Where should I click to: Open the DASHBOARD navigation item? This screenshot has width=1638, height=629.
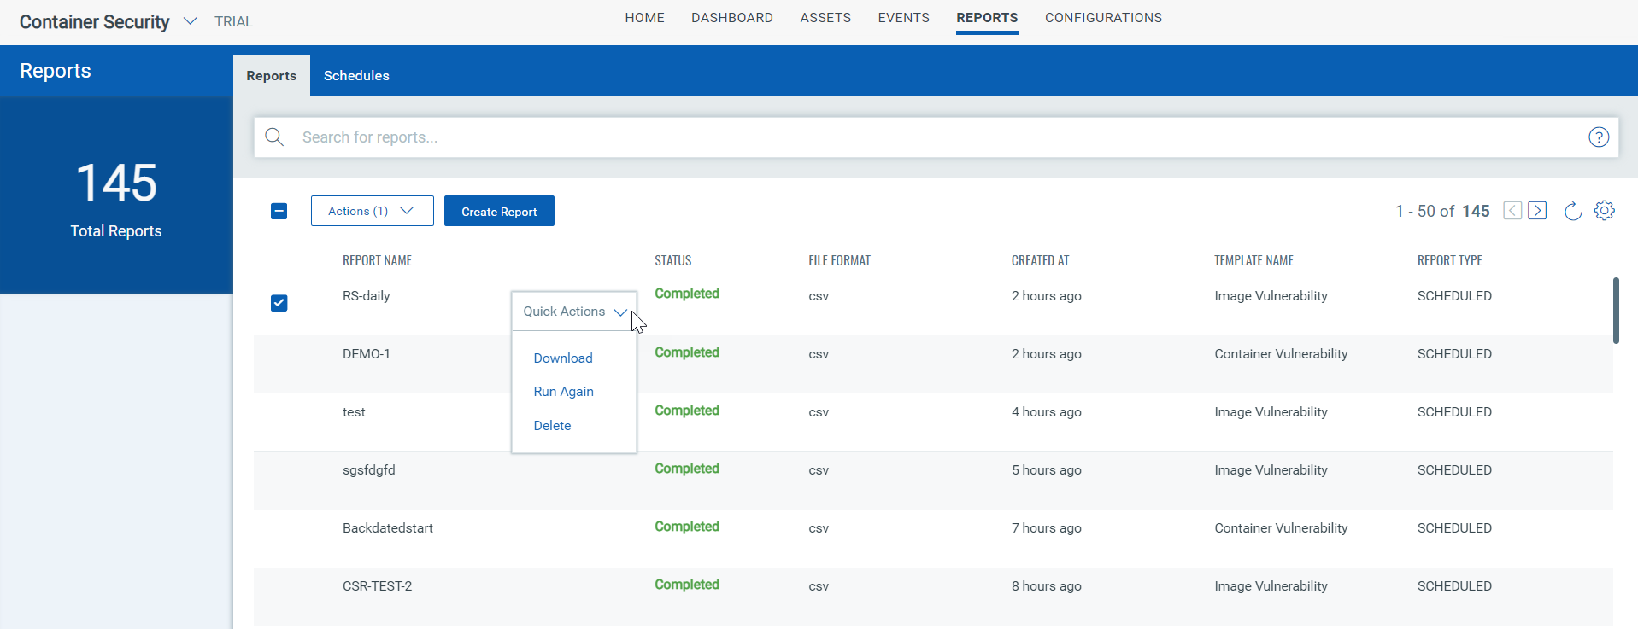(732, 18)
